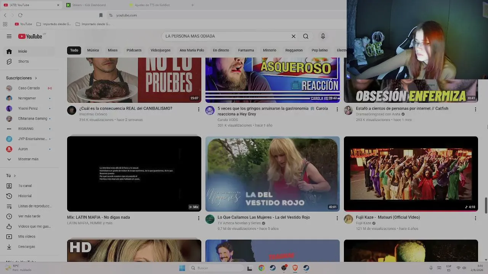Switch to the Ajustes de TTS de KickBot tab
The height and width of the screenshot is (274, 488).
(x=154, y=5)
